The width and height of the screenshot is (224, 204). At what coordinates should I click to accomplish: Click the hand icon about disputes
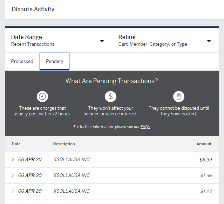(x=179, y=96)
